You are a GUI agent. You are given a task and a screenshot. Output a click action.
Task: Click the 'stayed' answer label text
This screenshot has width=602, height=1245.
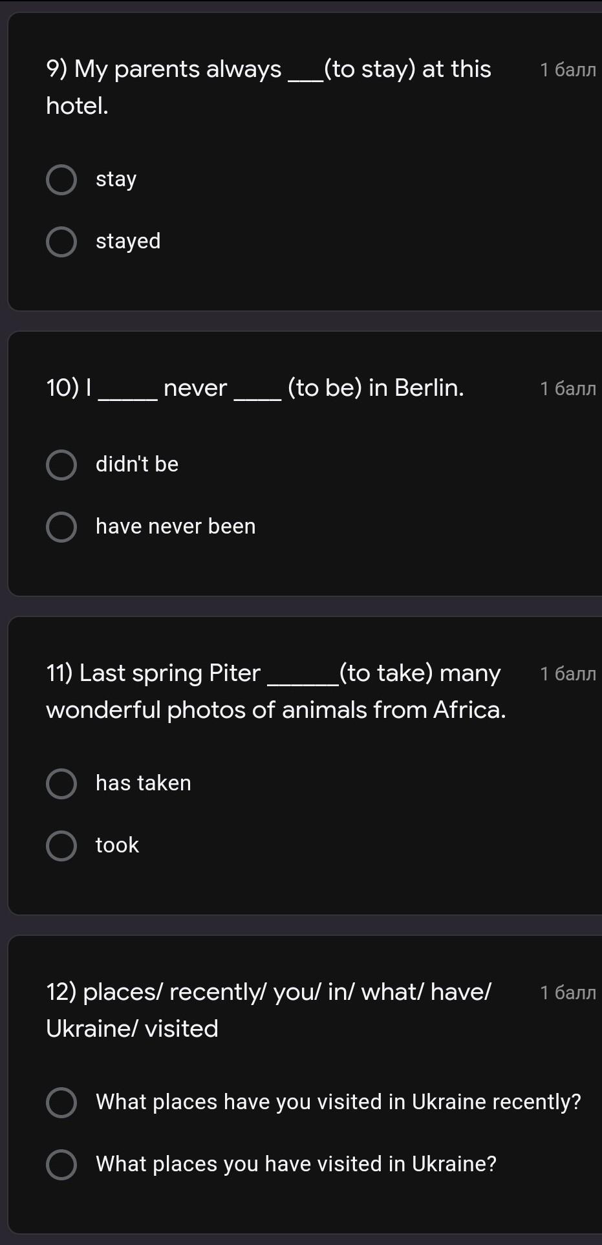pyautogui.click(x=128, y=241)
